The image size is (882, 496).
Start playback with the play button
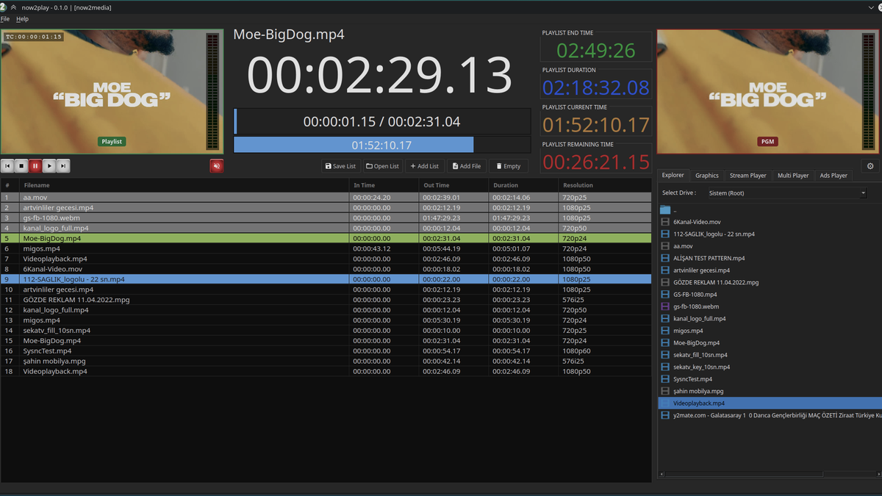tap(49, 167)
